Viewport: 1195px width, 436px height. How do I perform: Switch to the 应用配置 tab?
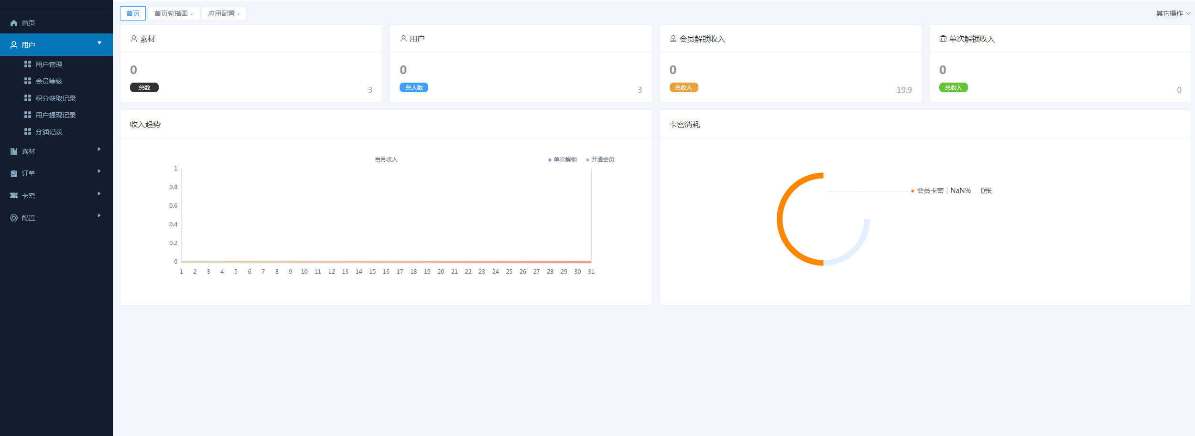coord(221,13)
